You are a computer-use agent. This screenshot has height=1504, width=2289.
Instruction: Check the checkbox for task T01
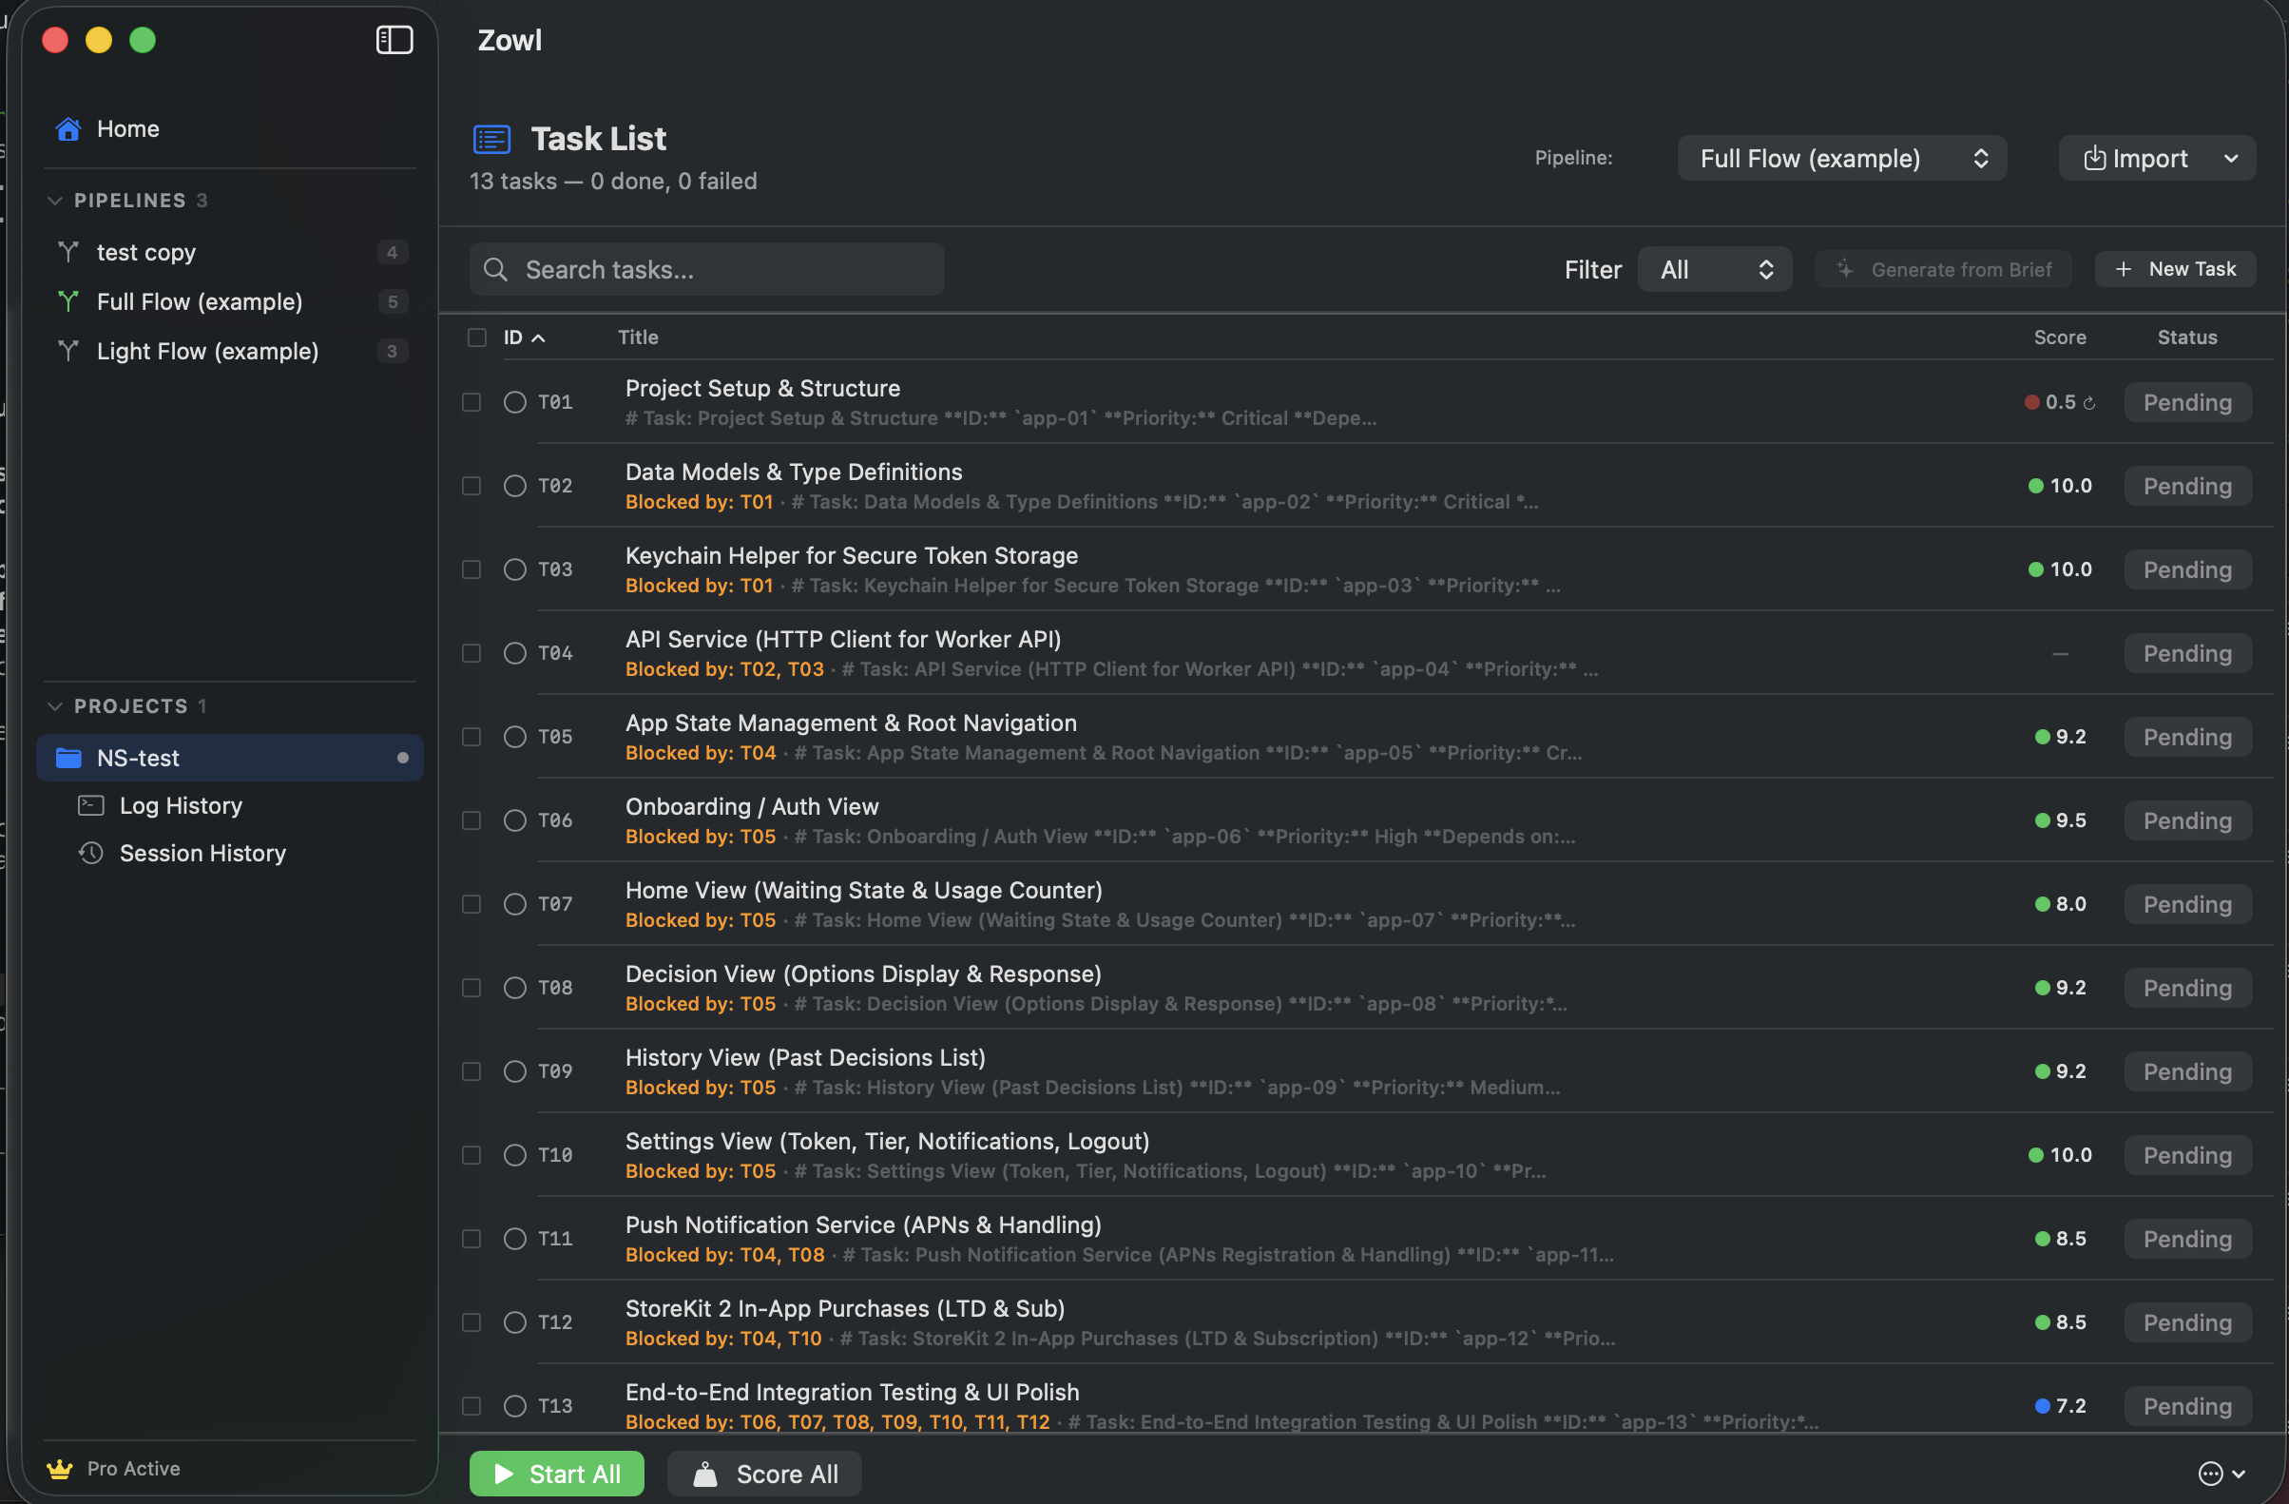[471, 402]
